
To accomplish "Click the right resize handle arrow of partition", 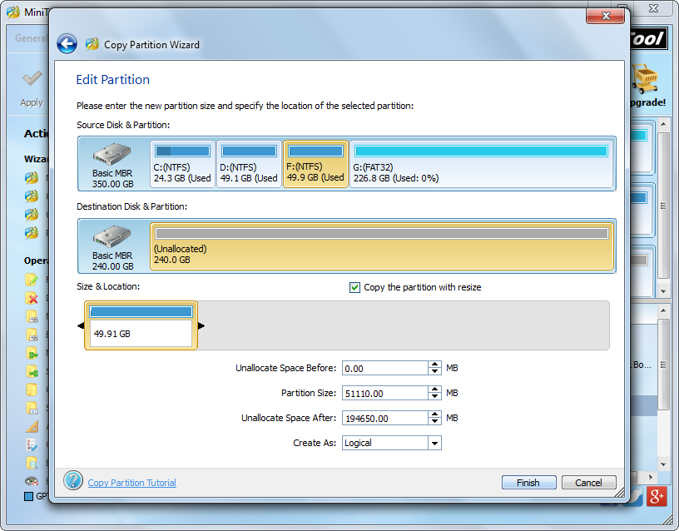I will coord(201,325).
